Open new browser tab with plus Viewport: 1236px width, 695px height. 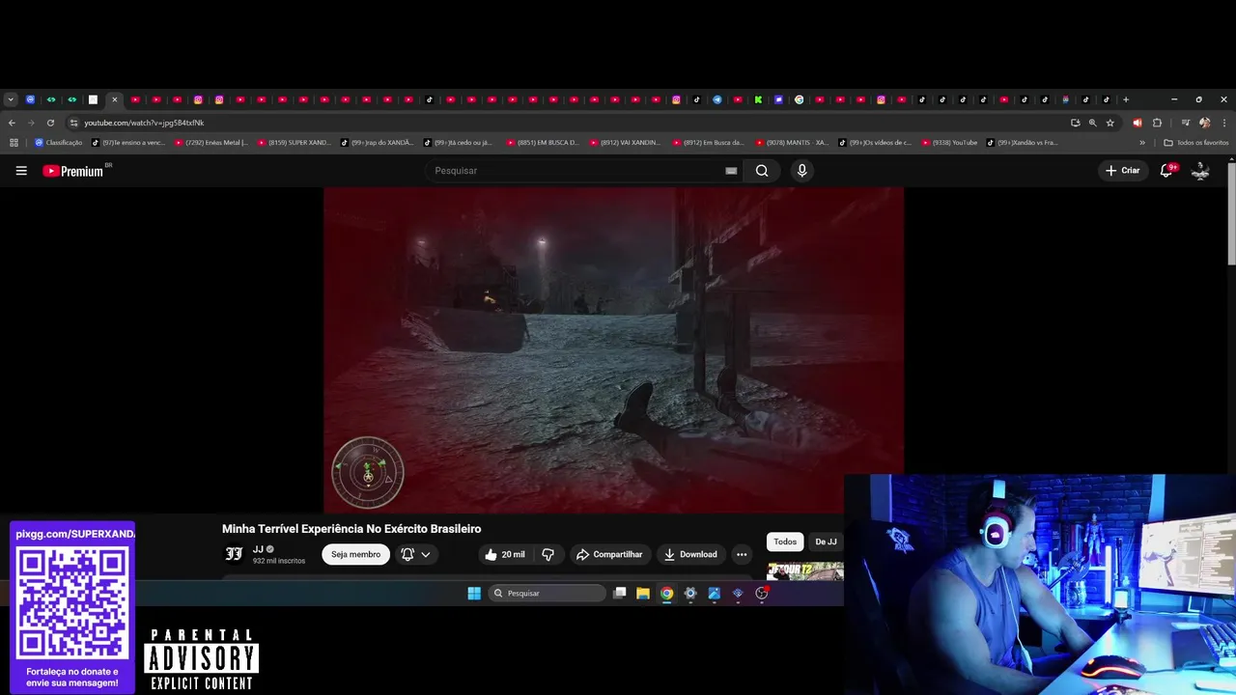pyautogui.click(x=1126, y=99)
